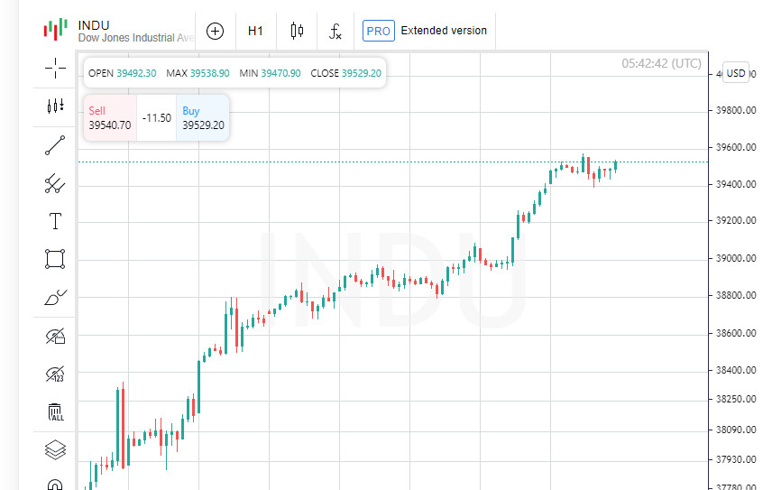772x490 pixels.
Task: Toggle hide price values eye icon
Action: pos(55,374)
